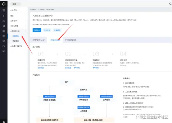Click the 输出姓名和身份证号码 box
This screenshot has height=123, width=172.
[50, 120]
